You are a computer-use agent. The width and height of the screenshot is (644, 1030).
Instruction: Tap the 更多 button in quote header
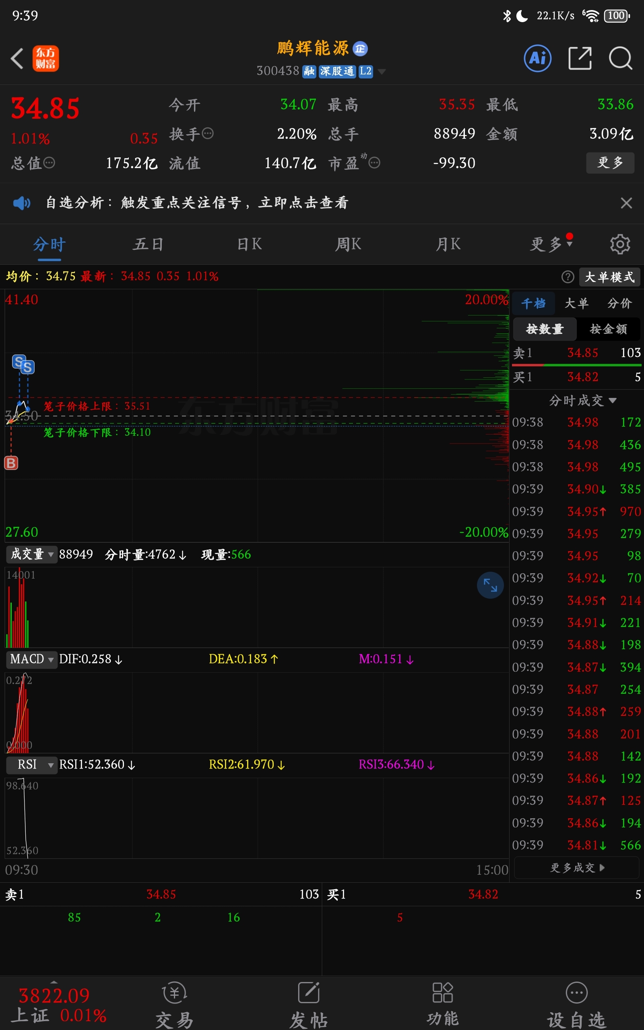[610, 163]
